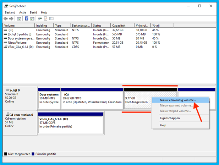Click greyed Nieuw spanned volume... entry

pos(180,105)
